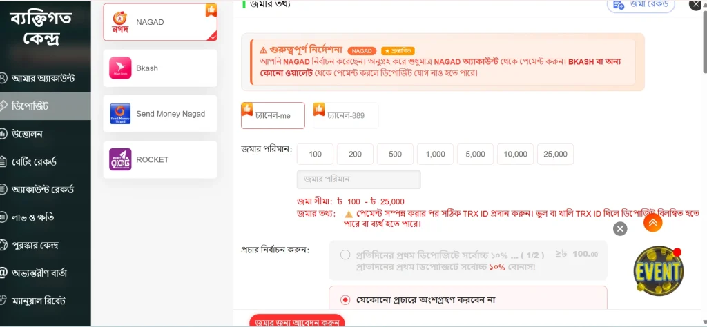Click the NAGAD logo icon
The width and height of the screenshot is (707, 327).
point(120,22)
